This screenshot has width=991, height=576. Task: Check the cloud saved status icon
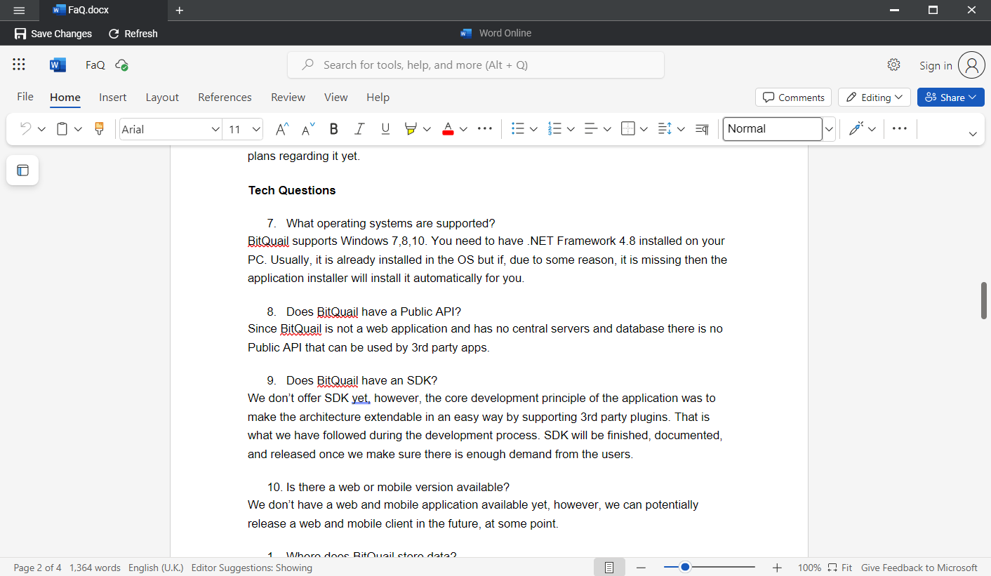click(x=121, y=65)
